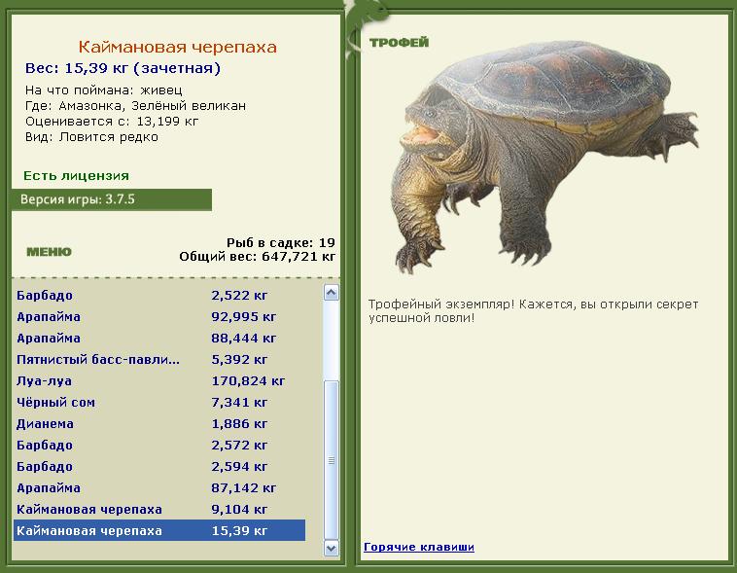Select the Луа-луа 170,824 кг row
The image size is (737, 573).
click(x=159, y=381)
